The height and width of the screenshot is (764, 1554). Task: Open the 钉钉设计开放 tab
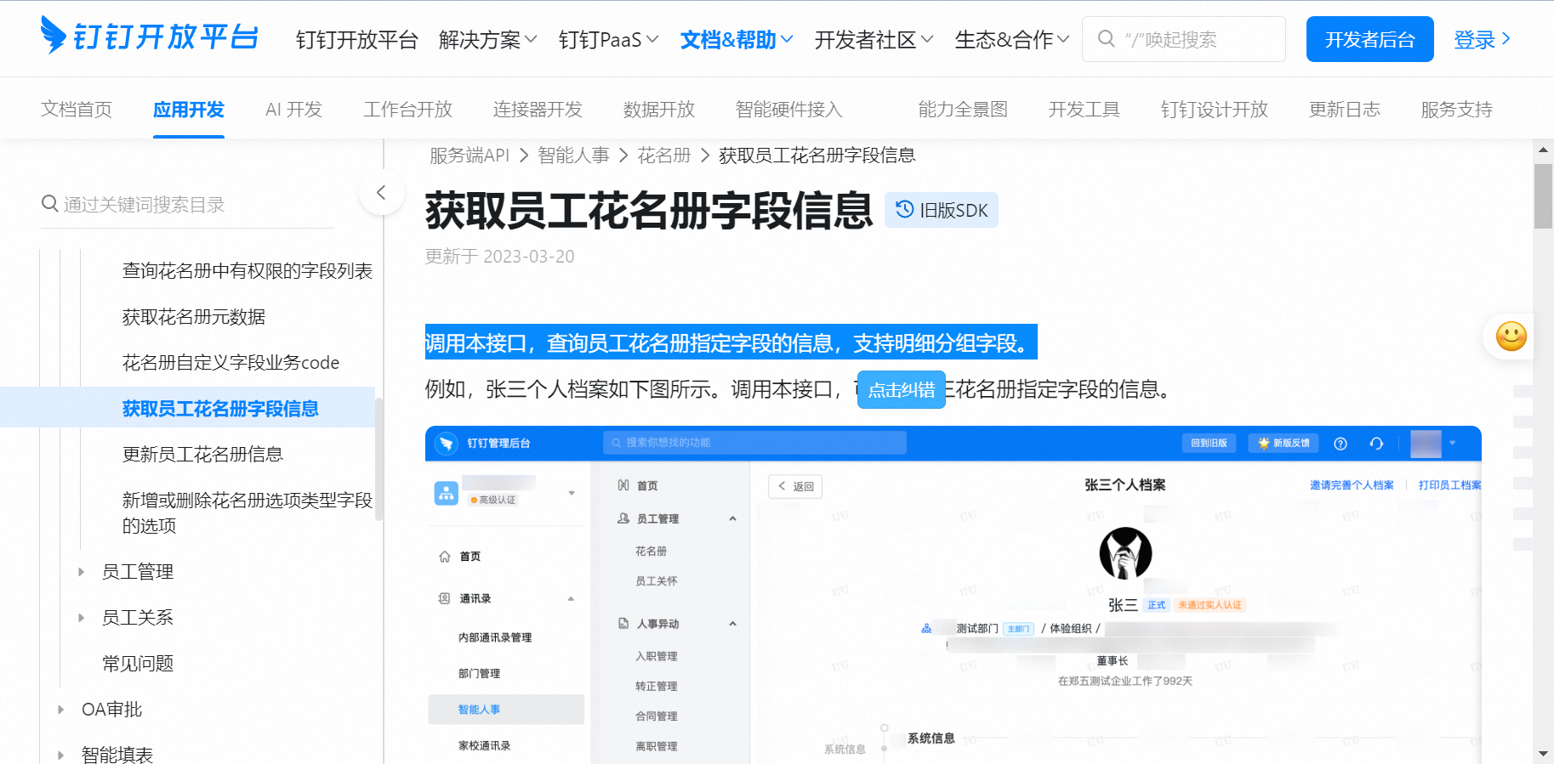click(1215, 109)
